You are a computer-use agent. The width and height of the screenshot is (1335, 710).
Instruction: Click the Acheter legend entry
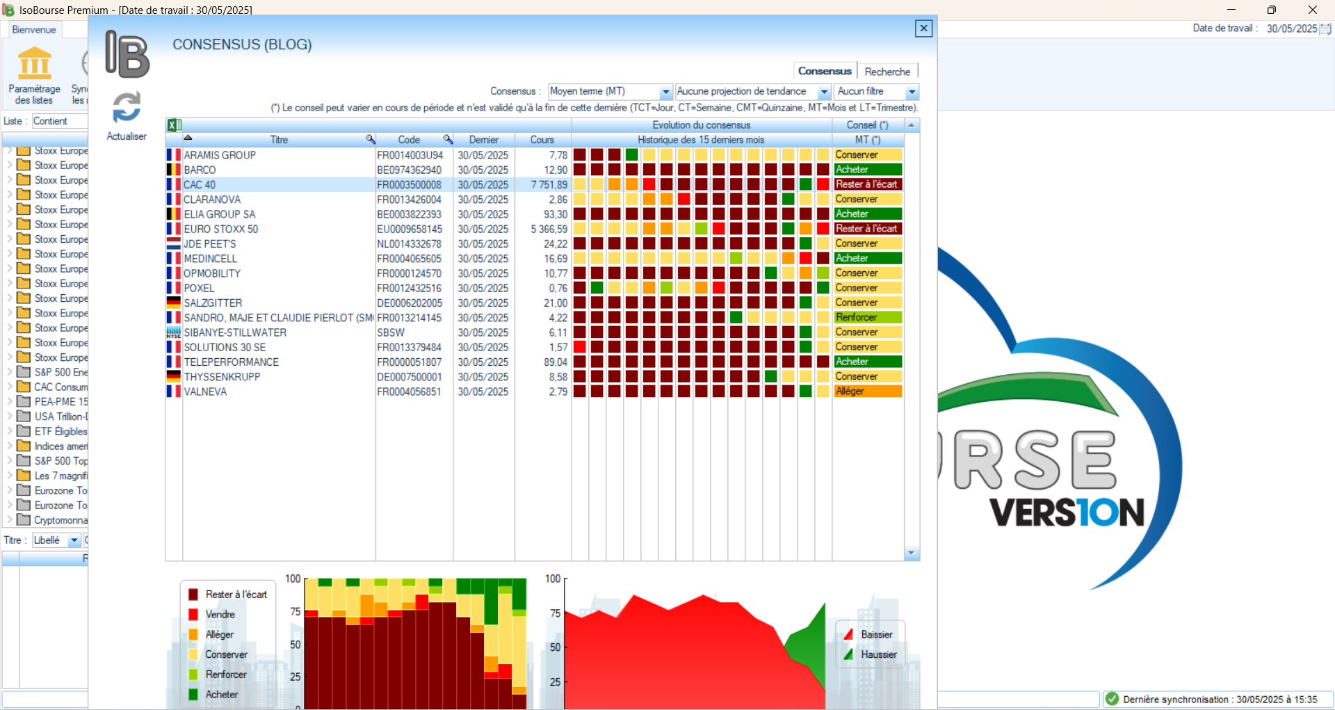(x=213, y=695)
